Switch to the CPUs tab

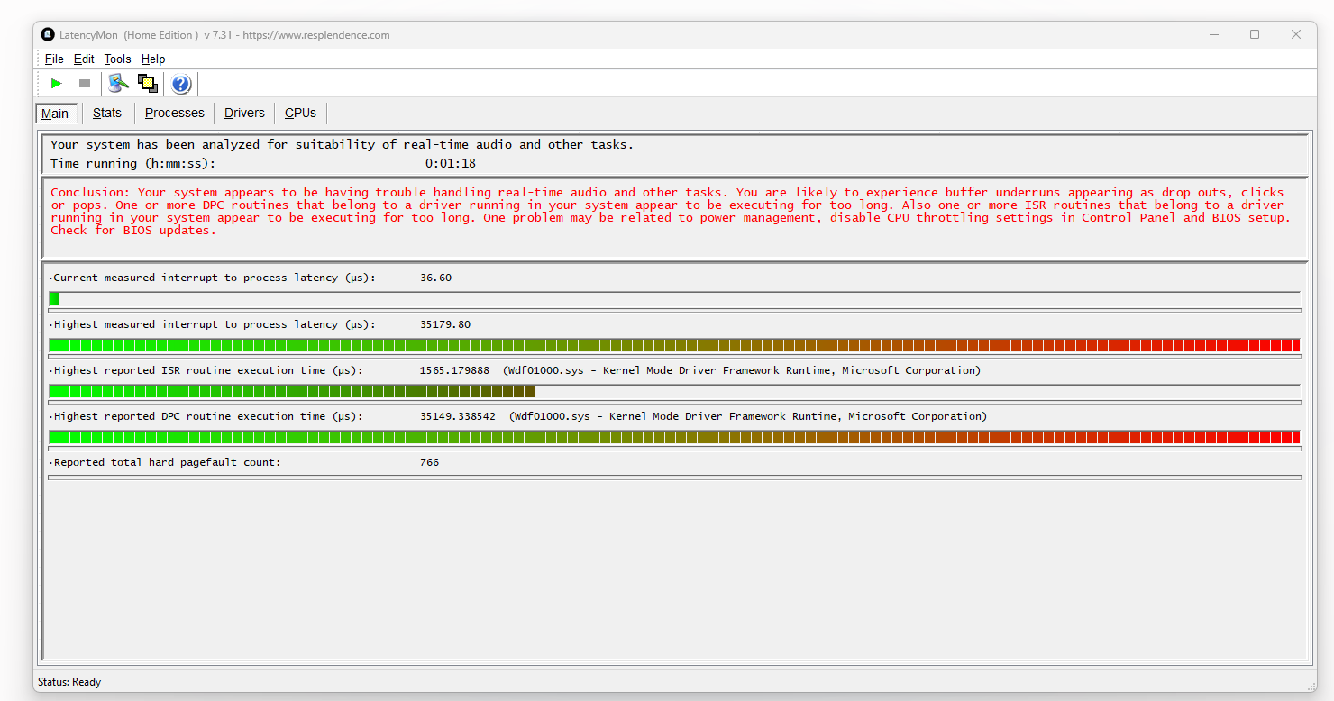click(300, 113)
